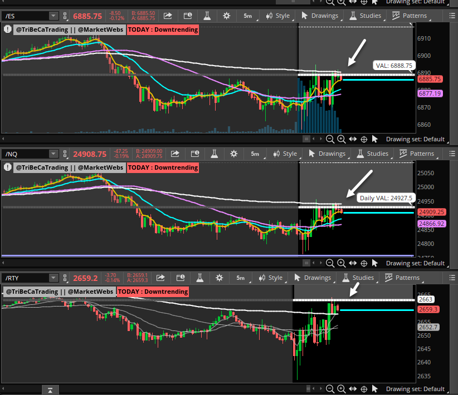
Task: Open the Studies menu on the /RTY chart
Action: coord(359,278)
